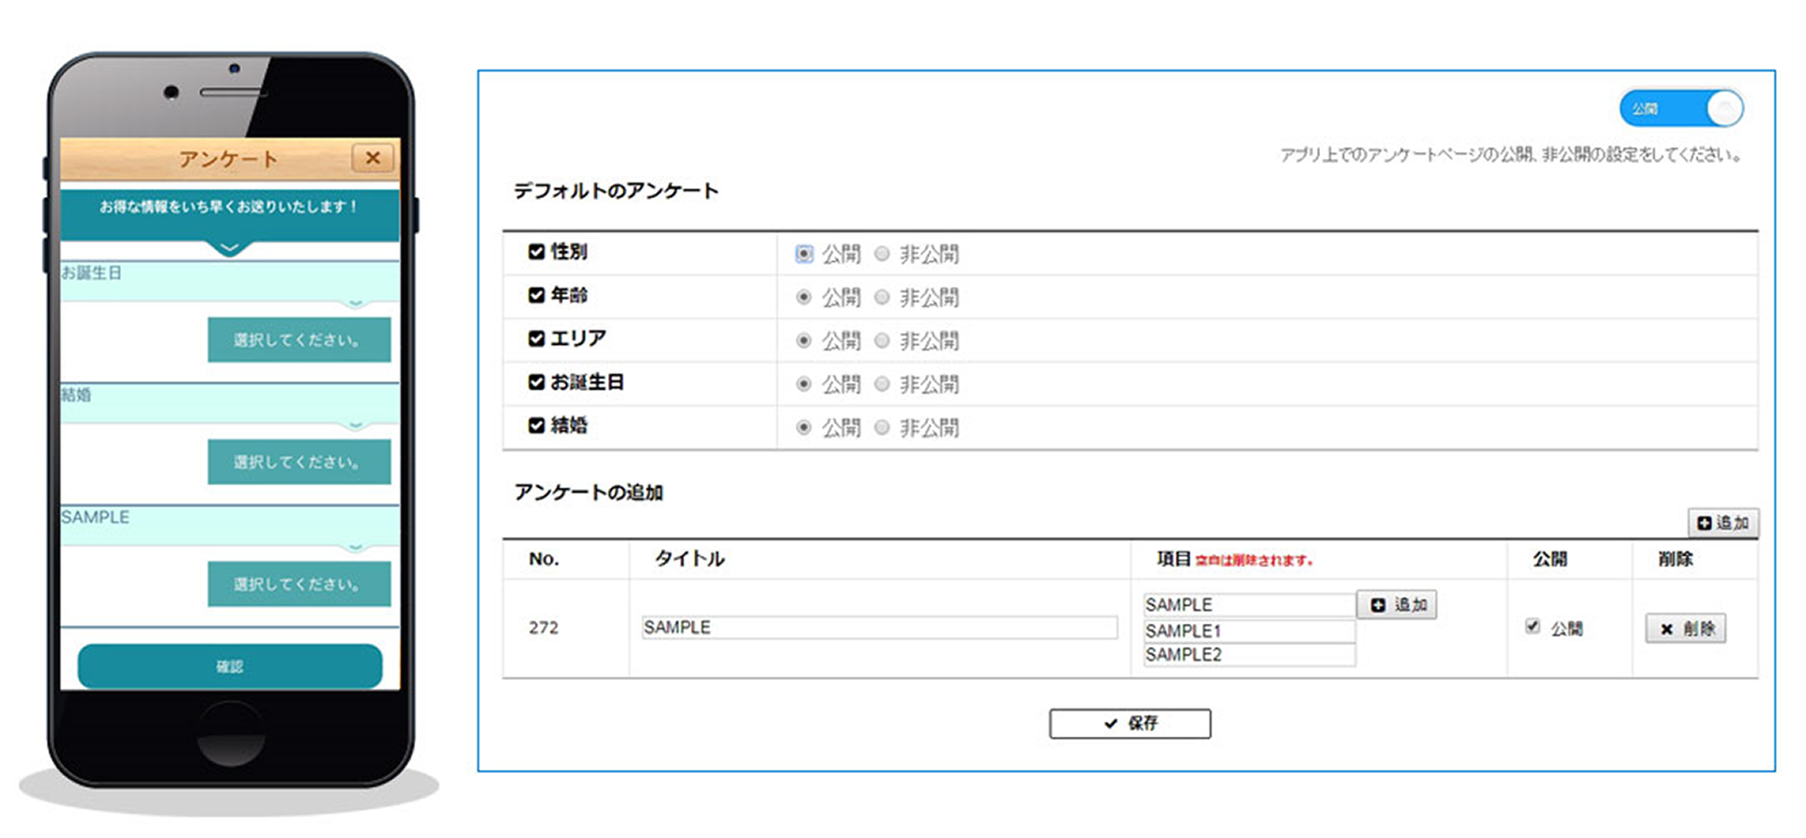The height and width of the screenshot is (838, 1806).
Task: Open the 結婚 選択してください dropdown
Action: click(298, 461)
